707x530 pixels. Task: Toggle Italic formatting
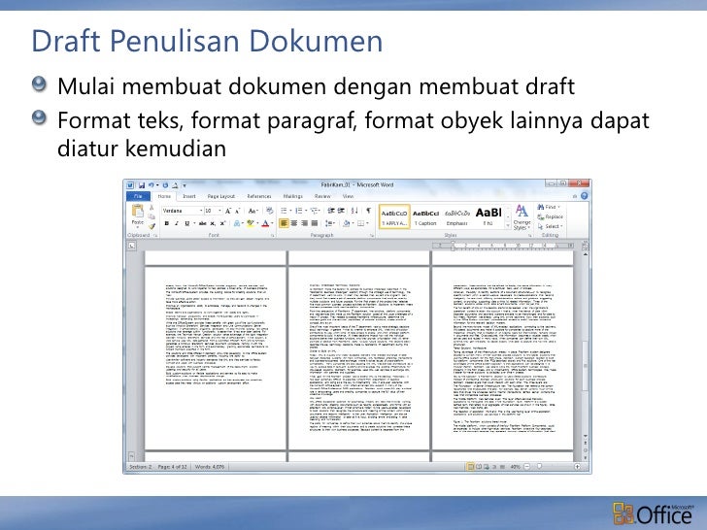(177, 223)
